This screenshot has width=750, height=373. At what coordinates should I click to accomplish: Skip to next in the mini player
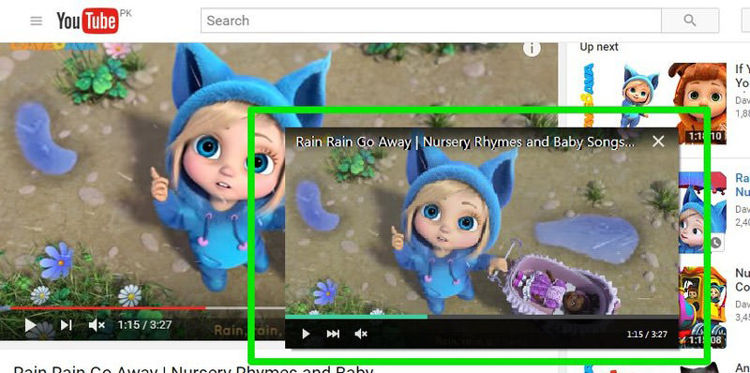point(334,334)
